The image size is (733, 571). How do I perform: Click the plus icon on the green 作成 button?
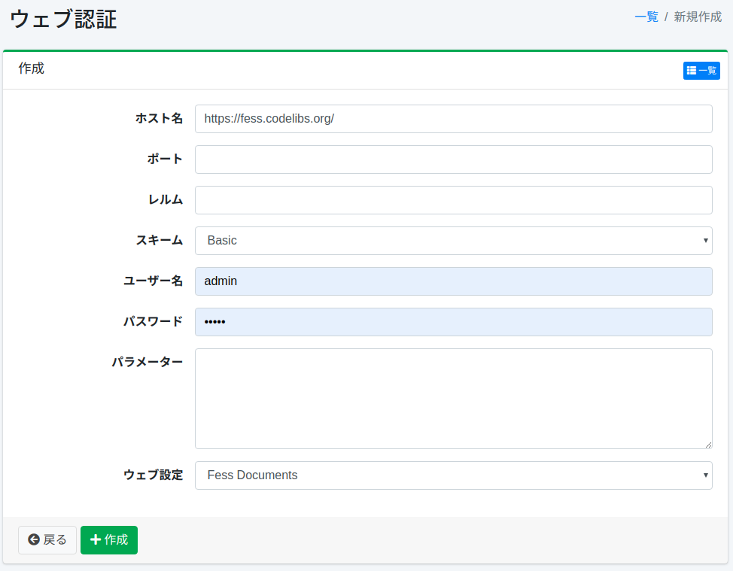(96, 539)
